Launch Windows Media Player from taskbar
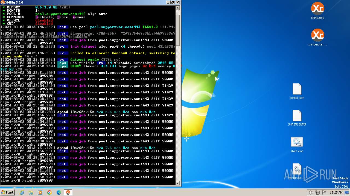 click(x=40, y=192)
